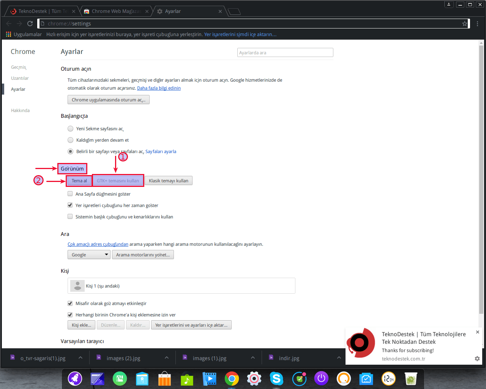Image resolution: width=486 pixels, height=389 pixels.
Task: Open the desktop preview dock icon
Action: pyautogui.click(x=98, y=378)
